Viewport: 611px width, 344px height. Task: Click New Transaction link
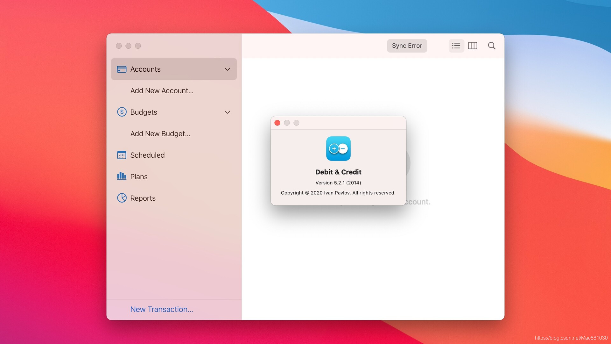coord(162,309)
